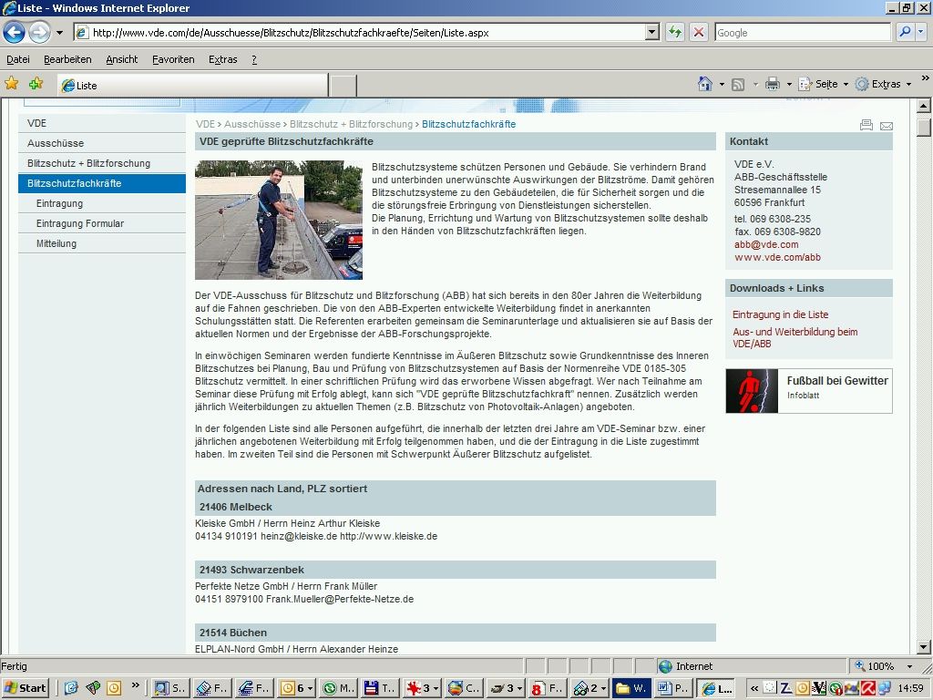The height and width of the screenshot is (700, 933).
Task: Open the zoom level 100% dropdown
Action: 881,666
